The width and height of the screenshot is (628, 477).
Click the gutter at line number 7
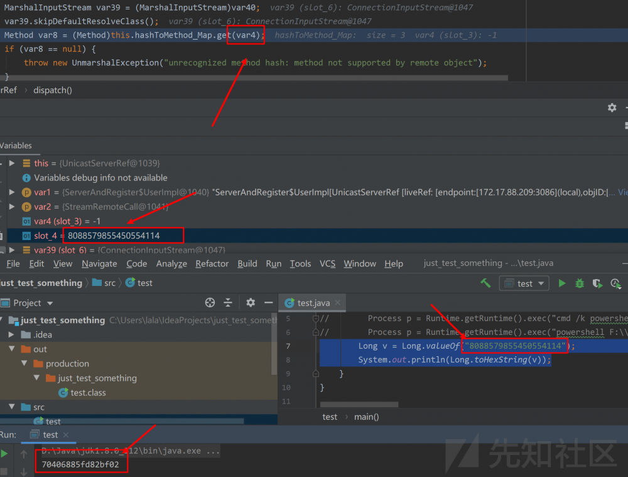(288, 346)
